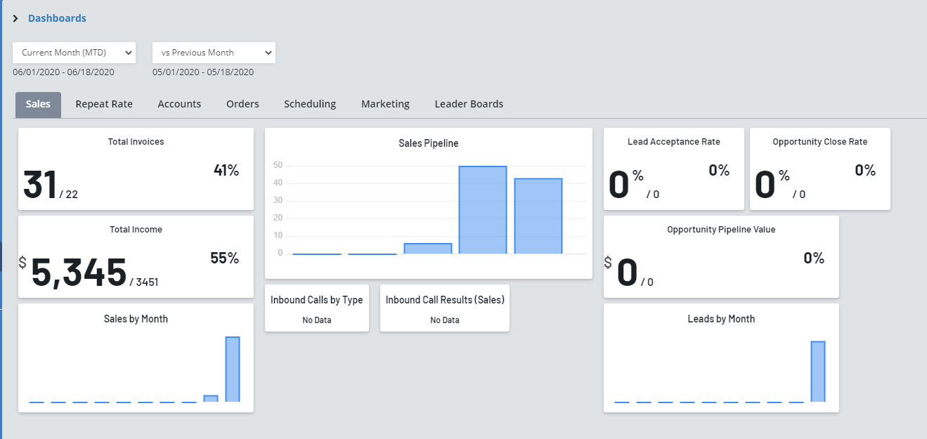Viewport: 927px width, 439px height.
Task: Click the Opportunity Pipeline Value card
Action: pos(721,257)
